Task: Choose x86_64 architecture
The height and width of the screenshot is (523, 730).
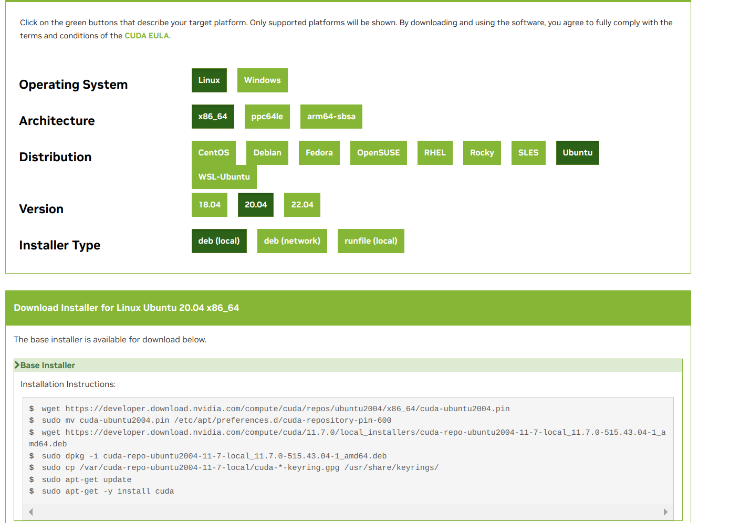Action: point(213,117)
